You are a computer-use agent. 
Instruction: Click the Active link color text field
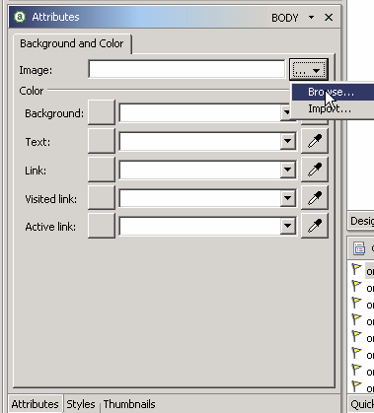pos(199,226)
